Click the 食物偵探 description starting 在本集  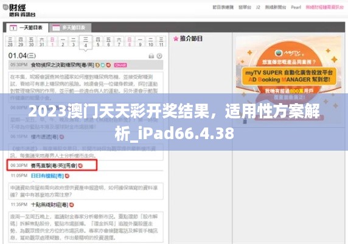[86, 87]
